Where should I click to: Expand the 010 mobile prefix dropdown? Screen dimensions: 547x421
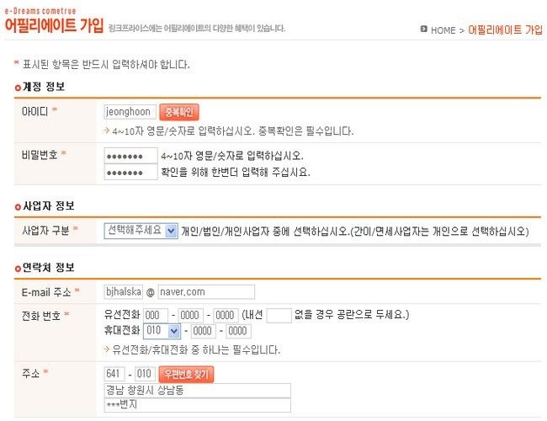pyautogui.click(x=162, y=331)
